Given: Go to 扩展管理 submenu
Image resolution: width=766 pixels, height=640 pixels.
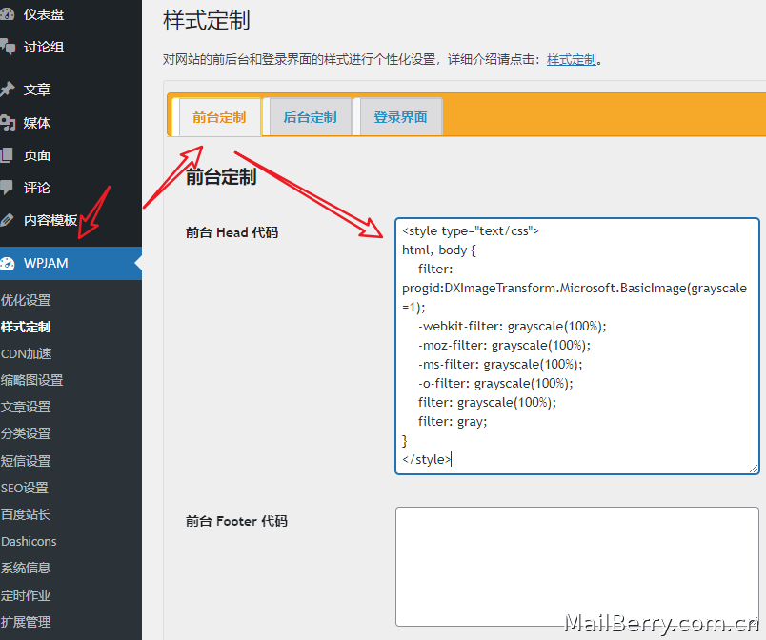Looking at the screenshot, I should pos(26,622).
